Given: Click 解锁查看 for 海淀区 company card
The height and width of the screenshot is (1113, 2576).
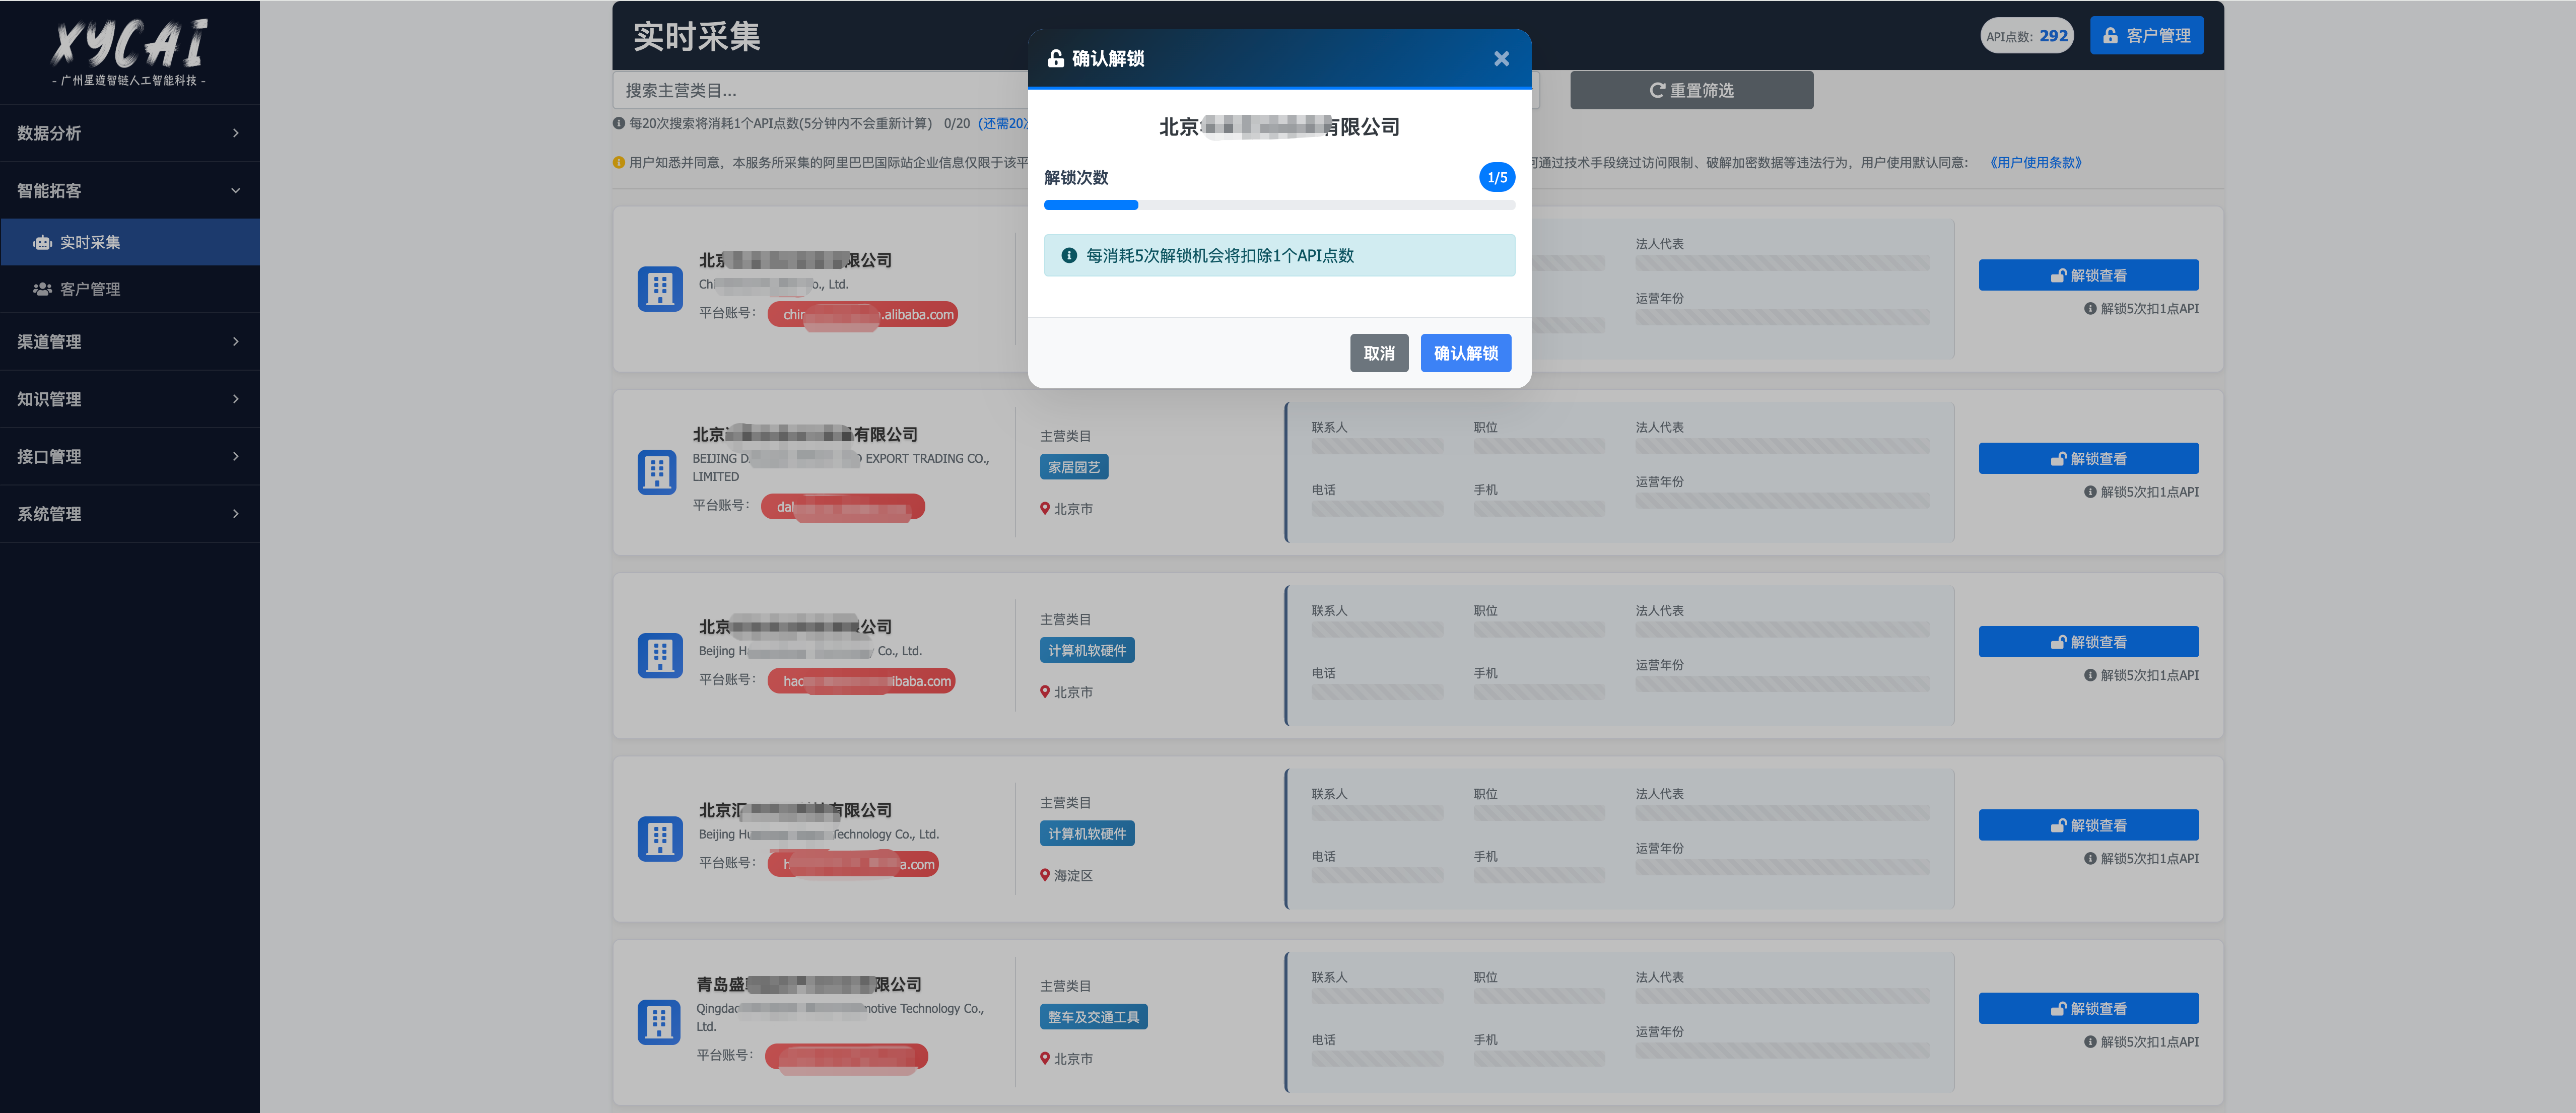Looking at the screenshot, I should coord(2088,825).
